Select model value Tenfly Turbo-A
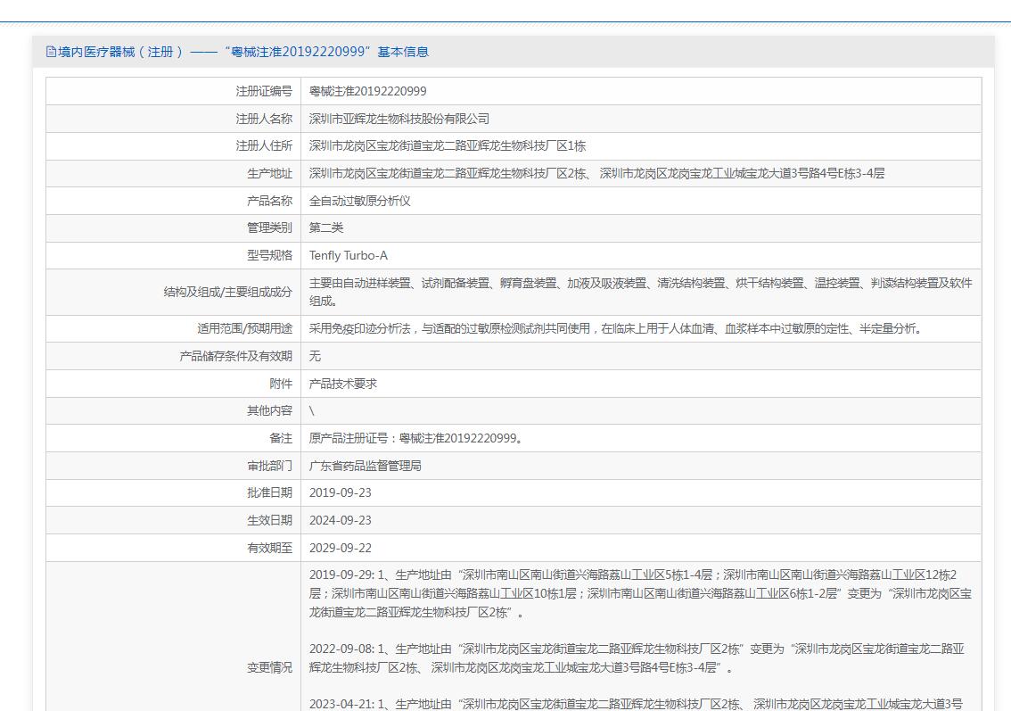This screenshot has height=711, width=1011. click(x=349, y=255)
